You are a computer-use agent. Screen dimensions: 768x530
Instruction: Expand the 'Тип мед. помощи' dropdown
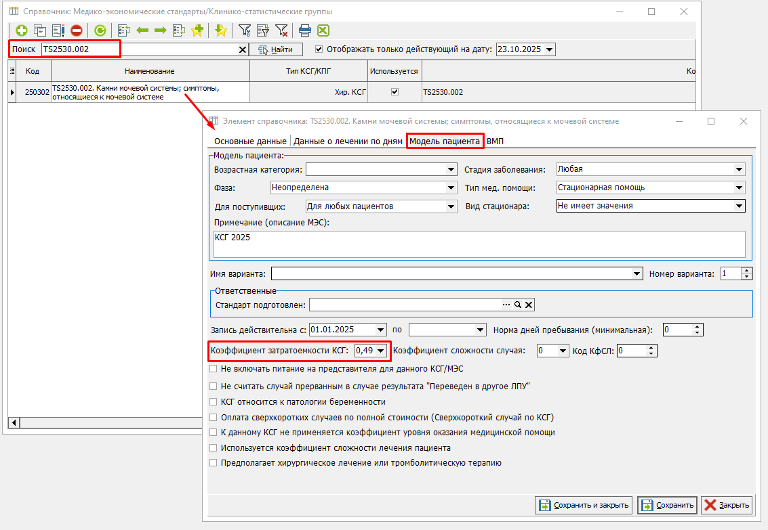[x=739, y=187]
